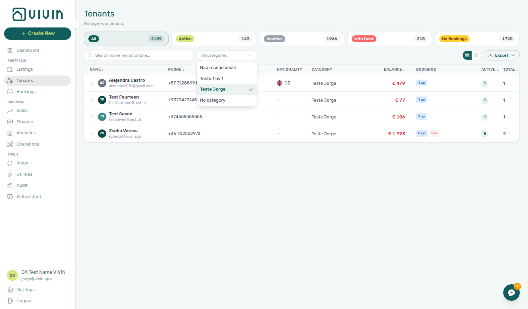The width and height of the screenshot is (528, 309).
Task: Select the Nao recebe email category
Action: point(227,68)
